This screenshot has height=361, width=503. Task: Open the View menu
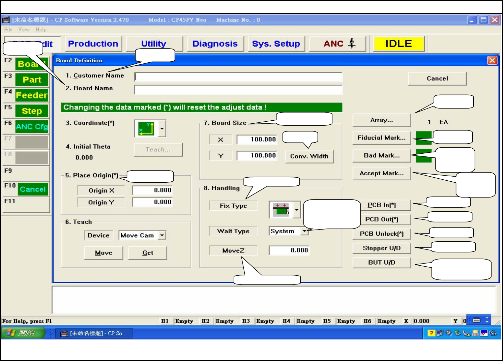pos(24,30)
